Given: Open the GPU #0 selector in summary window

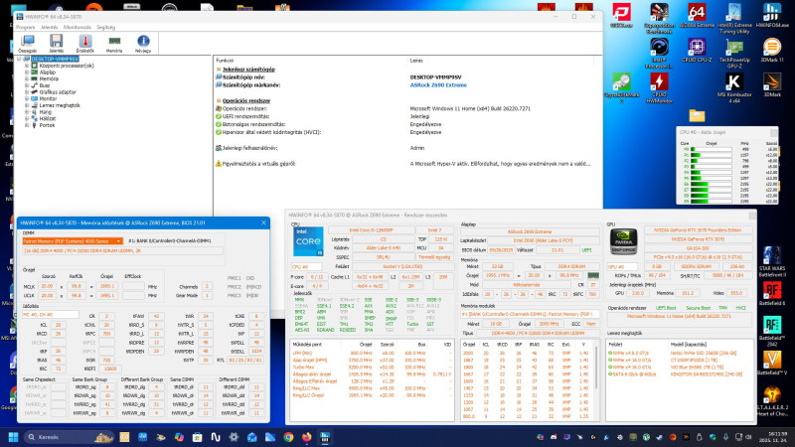Looking at the screenshot, I should 622,266.
